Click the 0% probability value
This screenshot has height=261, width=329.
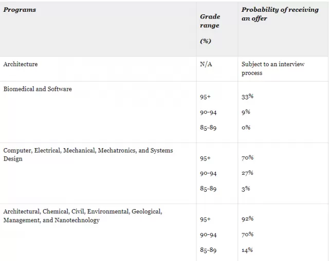[x=246, y=127]
